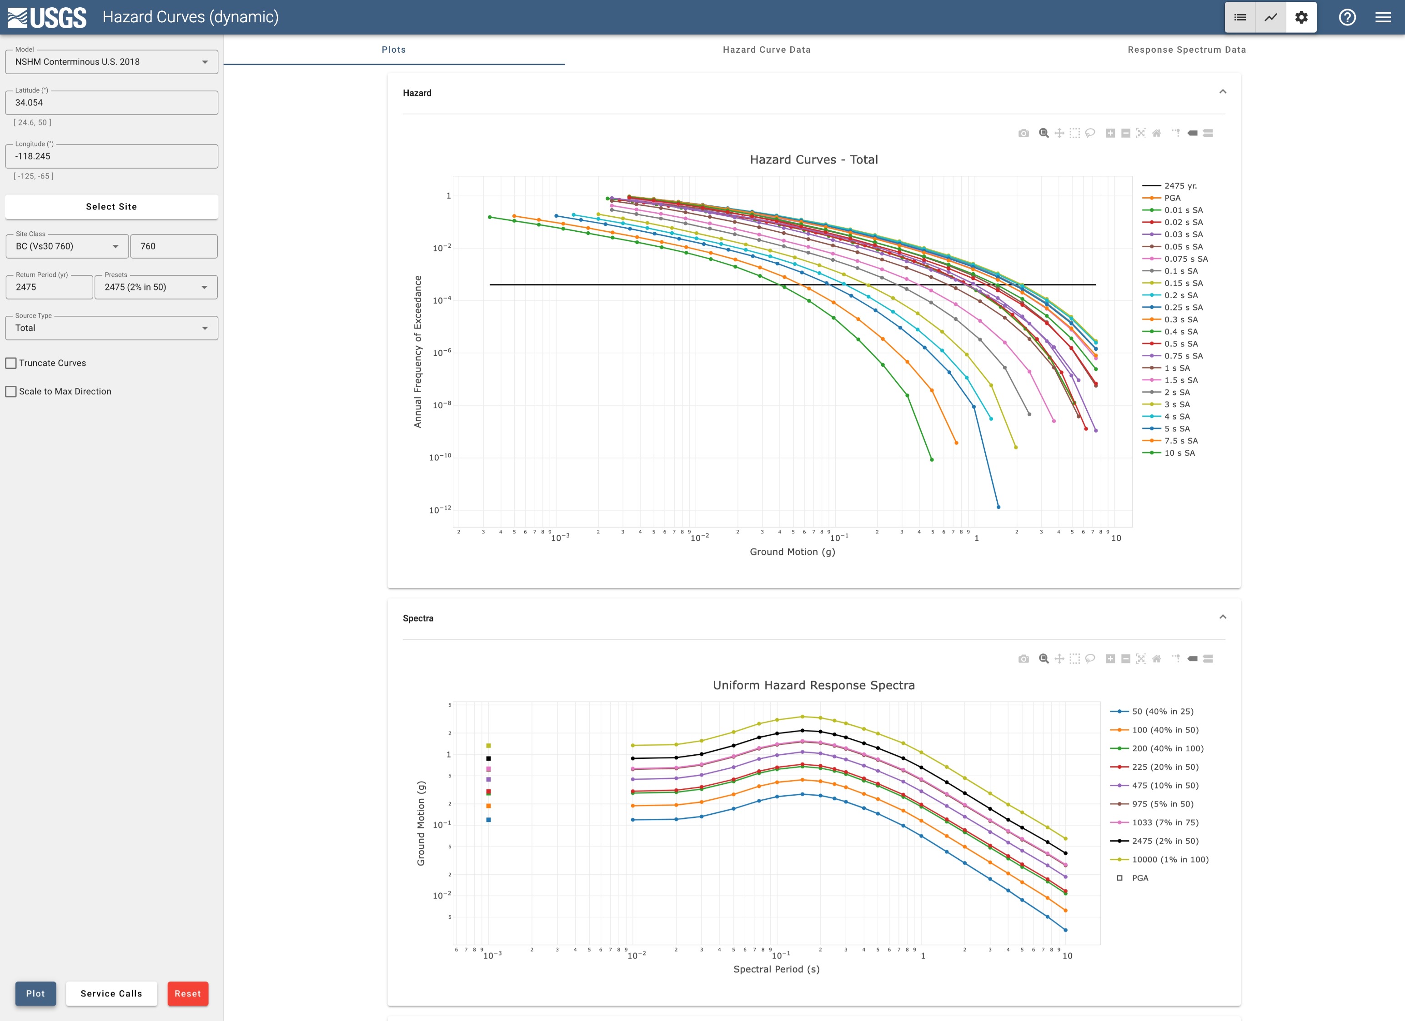Switch to the Hazard Curve Data tab
The image size is (1405, 1021).
pyautogui.click(x=767, y=50)
